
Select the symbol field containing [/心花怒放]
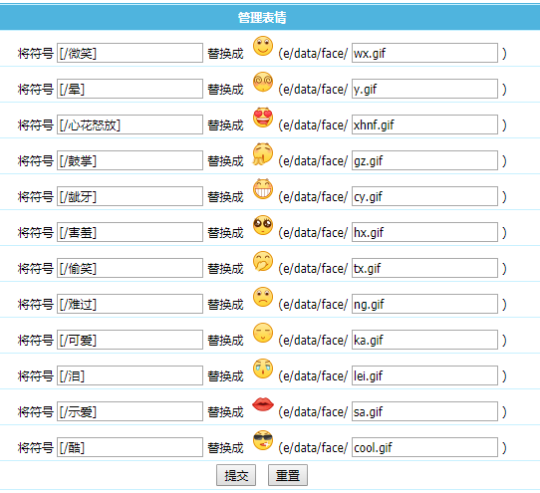click(x=130, y=124)
